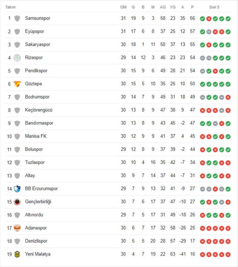The width and height of the screenshot is (238, 267).
Task: Click the Adanaspor orange crest icon
Action: pos(17,228)
